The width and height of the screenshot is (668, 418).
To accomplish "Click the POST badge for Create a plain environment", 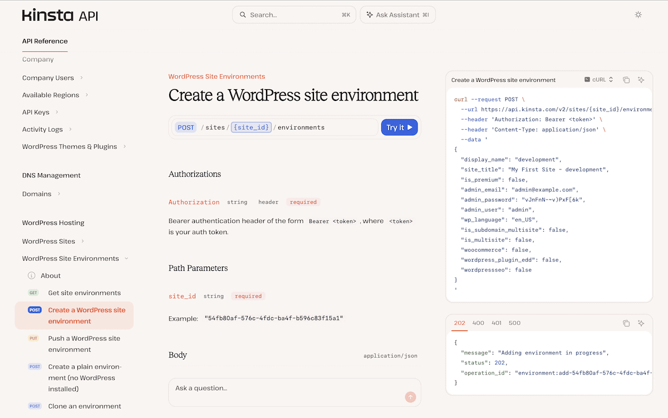I will [x=35, y=367].
